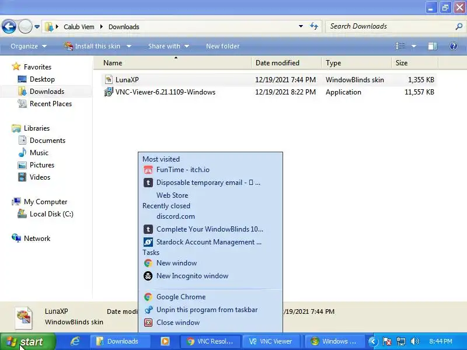Click the search magnifier icon
This screenshot has height=350, width=467.
pos(459,27)
